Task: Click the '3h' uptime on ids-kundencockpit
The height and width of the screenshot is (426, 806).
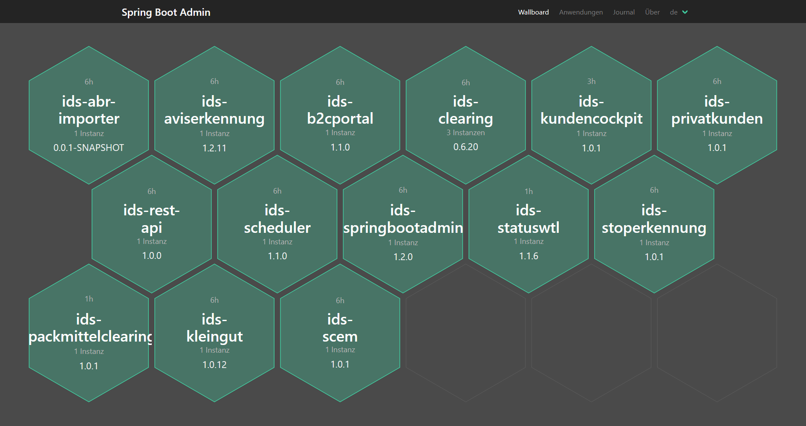Action: click(591, 81)
